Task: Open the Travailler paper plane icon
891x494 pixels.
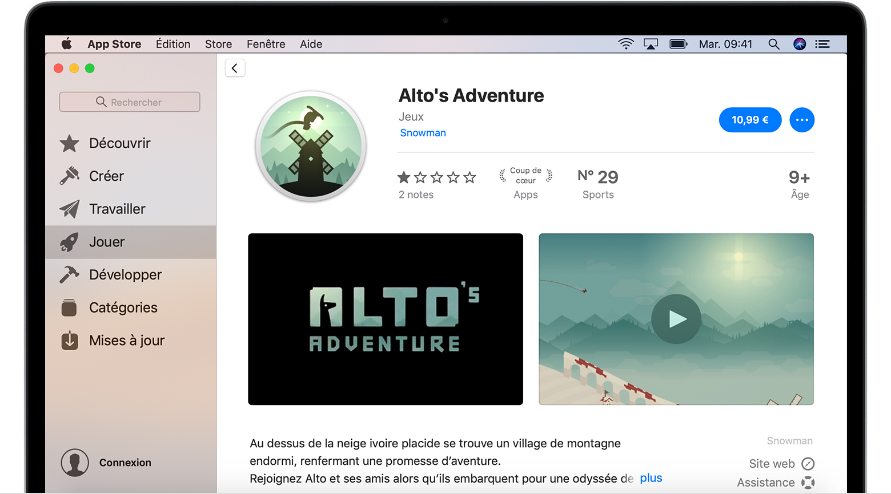Action: coord(70,209)
